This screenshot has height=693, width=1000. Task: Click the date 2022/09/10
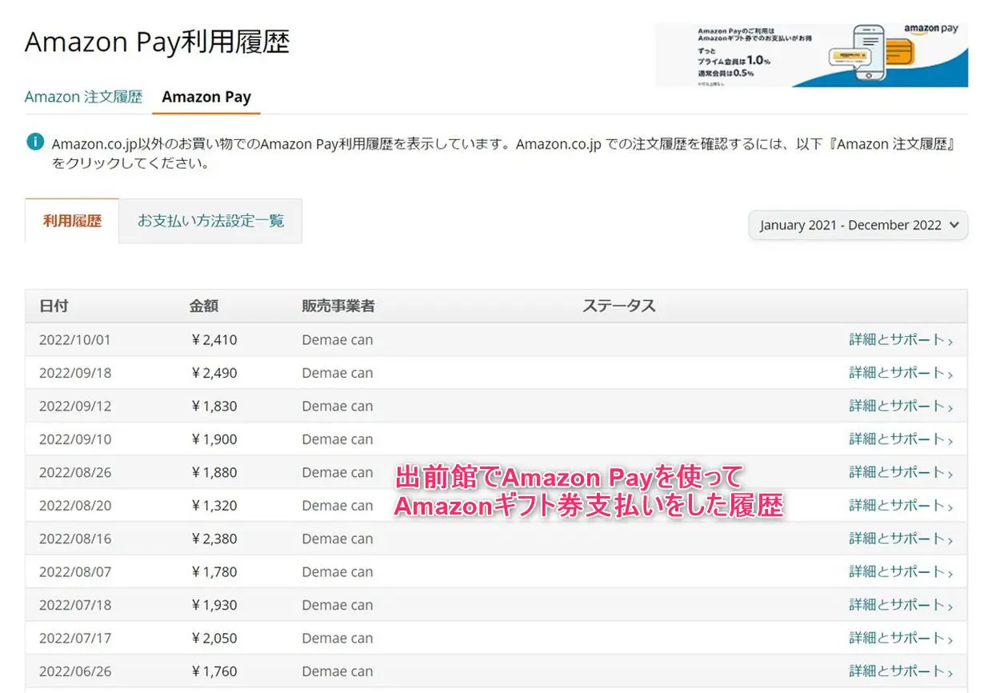(x=75, y=439)
